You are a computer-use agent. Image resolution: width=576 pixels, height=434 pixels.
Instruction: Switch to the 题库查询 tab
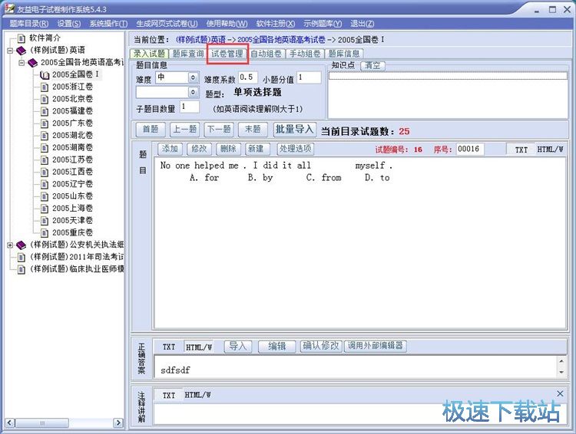[x=188, y=54]
